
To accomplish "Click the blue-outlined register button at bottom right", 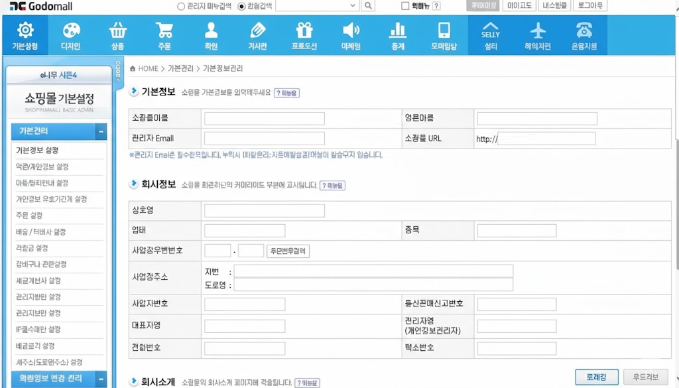I will pyautogui.click(x=596, y=377).
